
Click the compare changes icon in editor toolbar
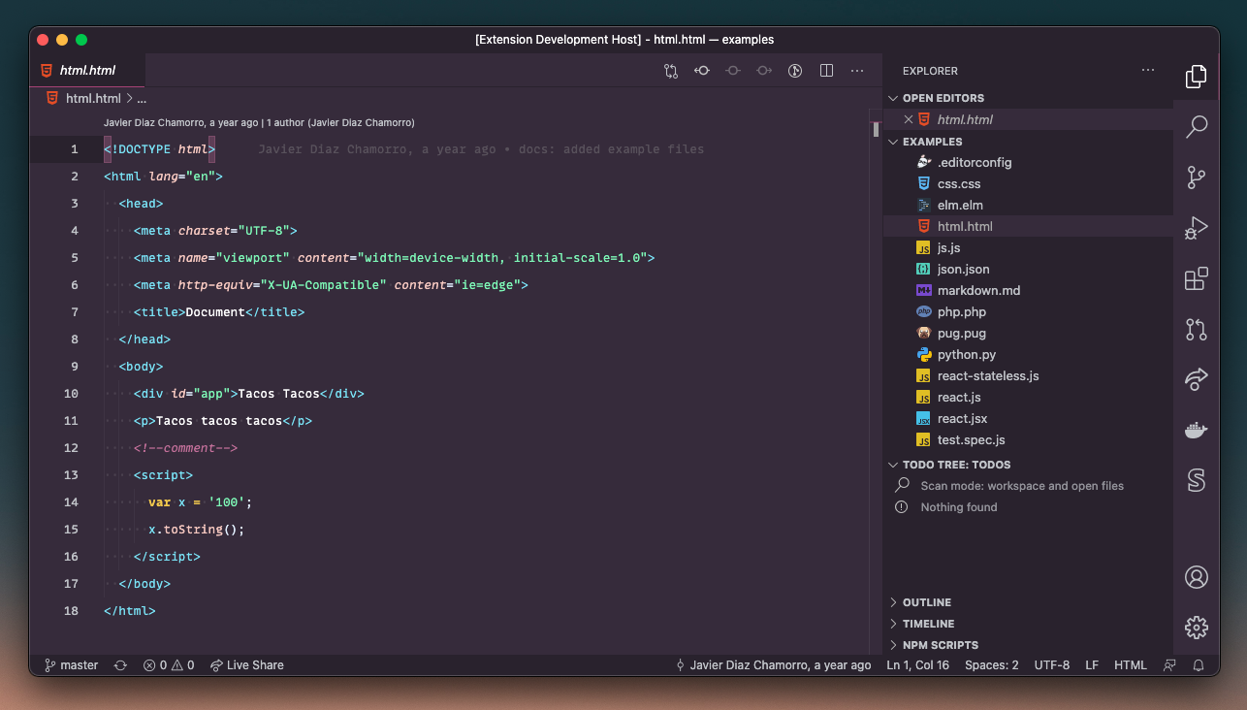coord(671,71)
